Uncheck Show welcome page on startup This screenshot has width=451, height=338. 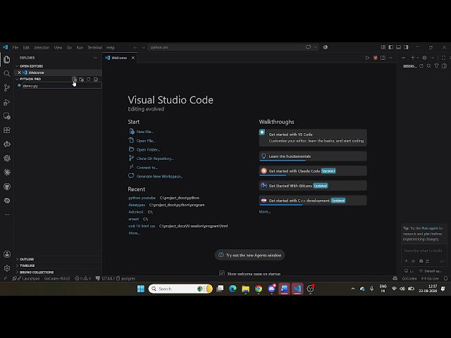click(222, 273)
